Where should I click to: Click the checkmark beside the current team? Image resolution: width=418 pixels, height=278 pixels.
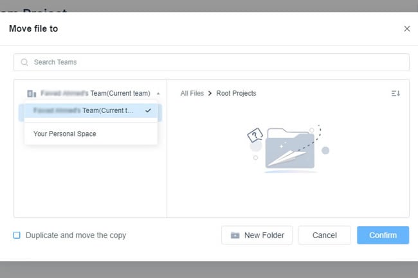pyautogui.click(x=149, y=110)
